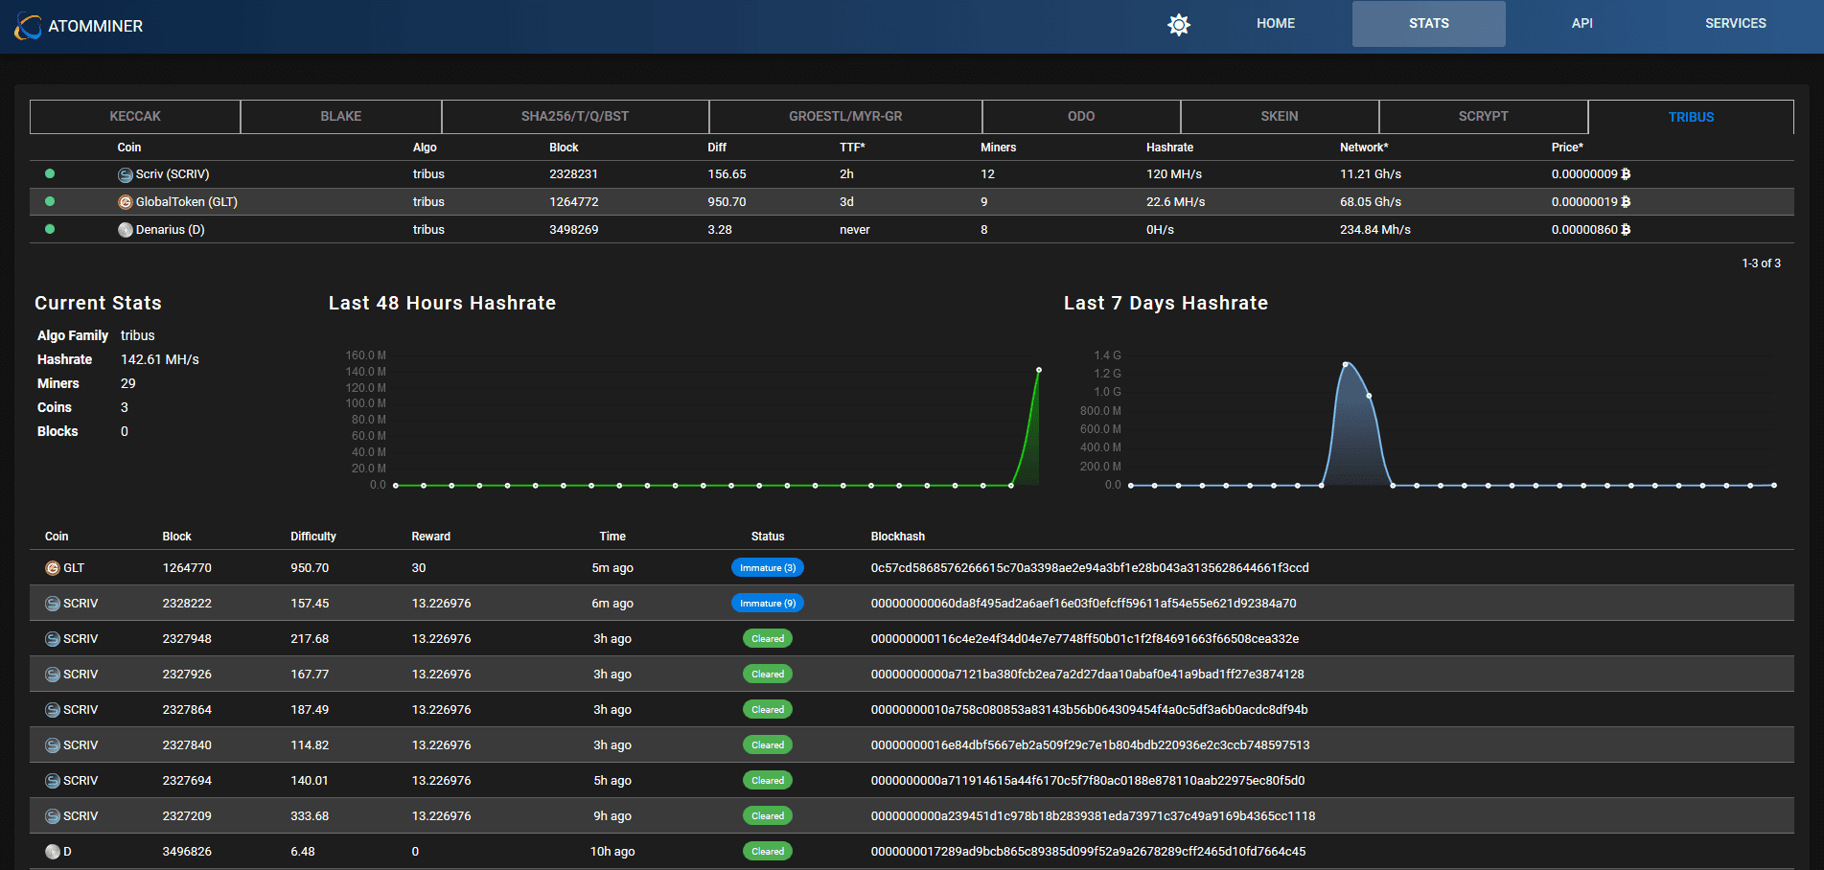Viewport: 1824px width, 870px height.
Task: Click the Reward column header in blocks table
Action: point(431,537)
